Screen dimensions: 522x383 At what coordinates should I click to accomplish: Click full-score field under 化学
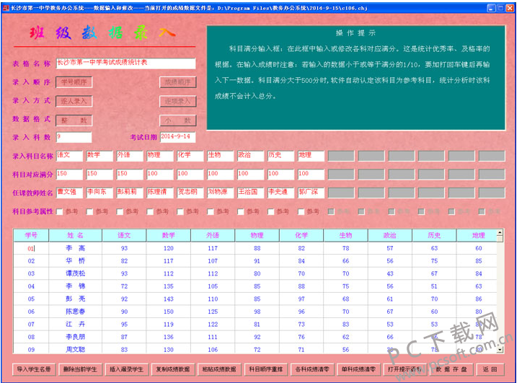coord(190,174)
